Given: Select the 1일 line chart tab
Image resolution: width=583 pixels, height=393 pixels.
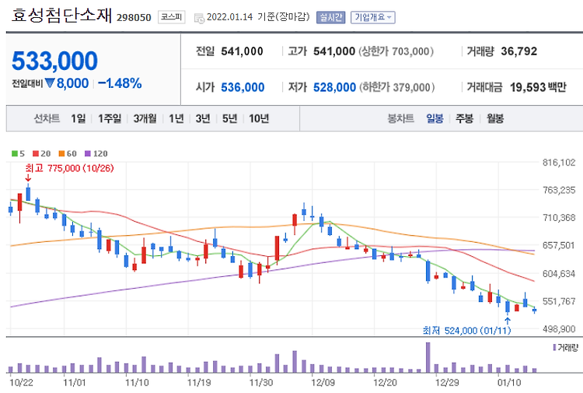Looking at the screenshot, I should pyautogui.click(x=78, y=118).
